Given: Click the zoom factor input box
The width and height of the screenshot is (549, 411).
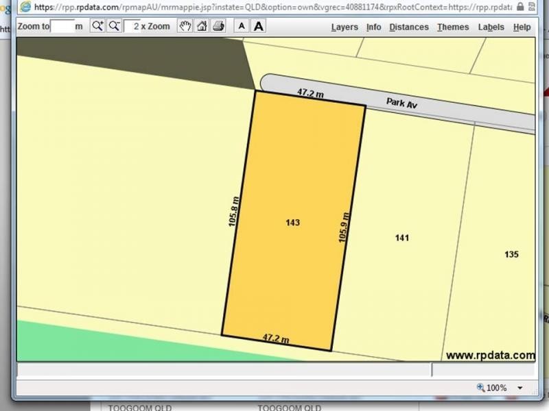Looking at the screenshot, I should point(132,26).
